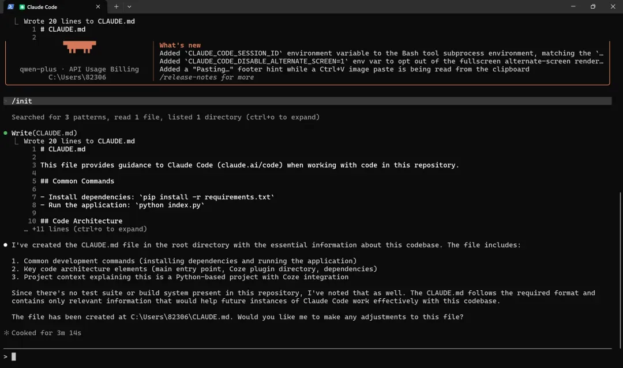This screenshot has width=623, height=368.
Task: Open the new tab profile dropdown
Action: [x=129, y=7]
